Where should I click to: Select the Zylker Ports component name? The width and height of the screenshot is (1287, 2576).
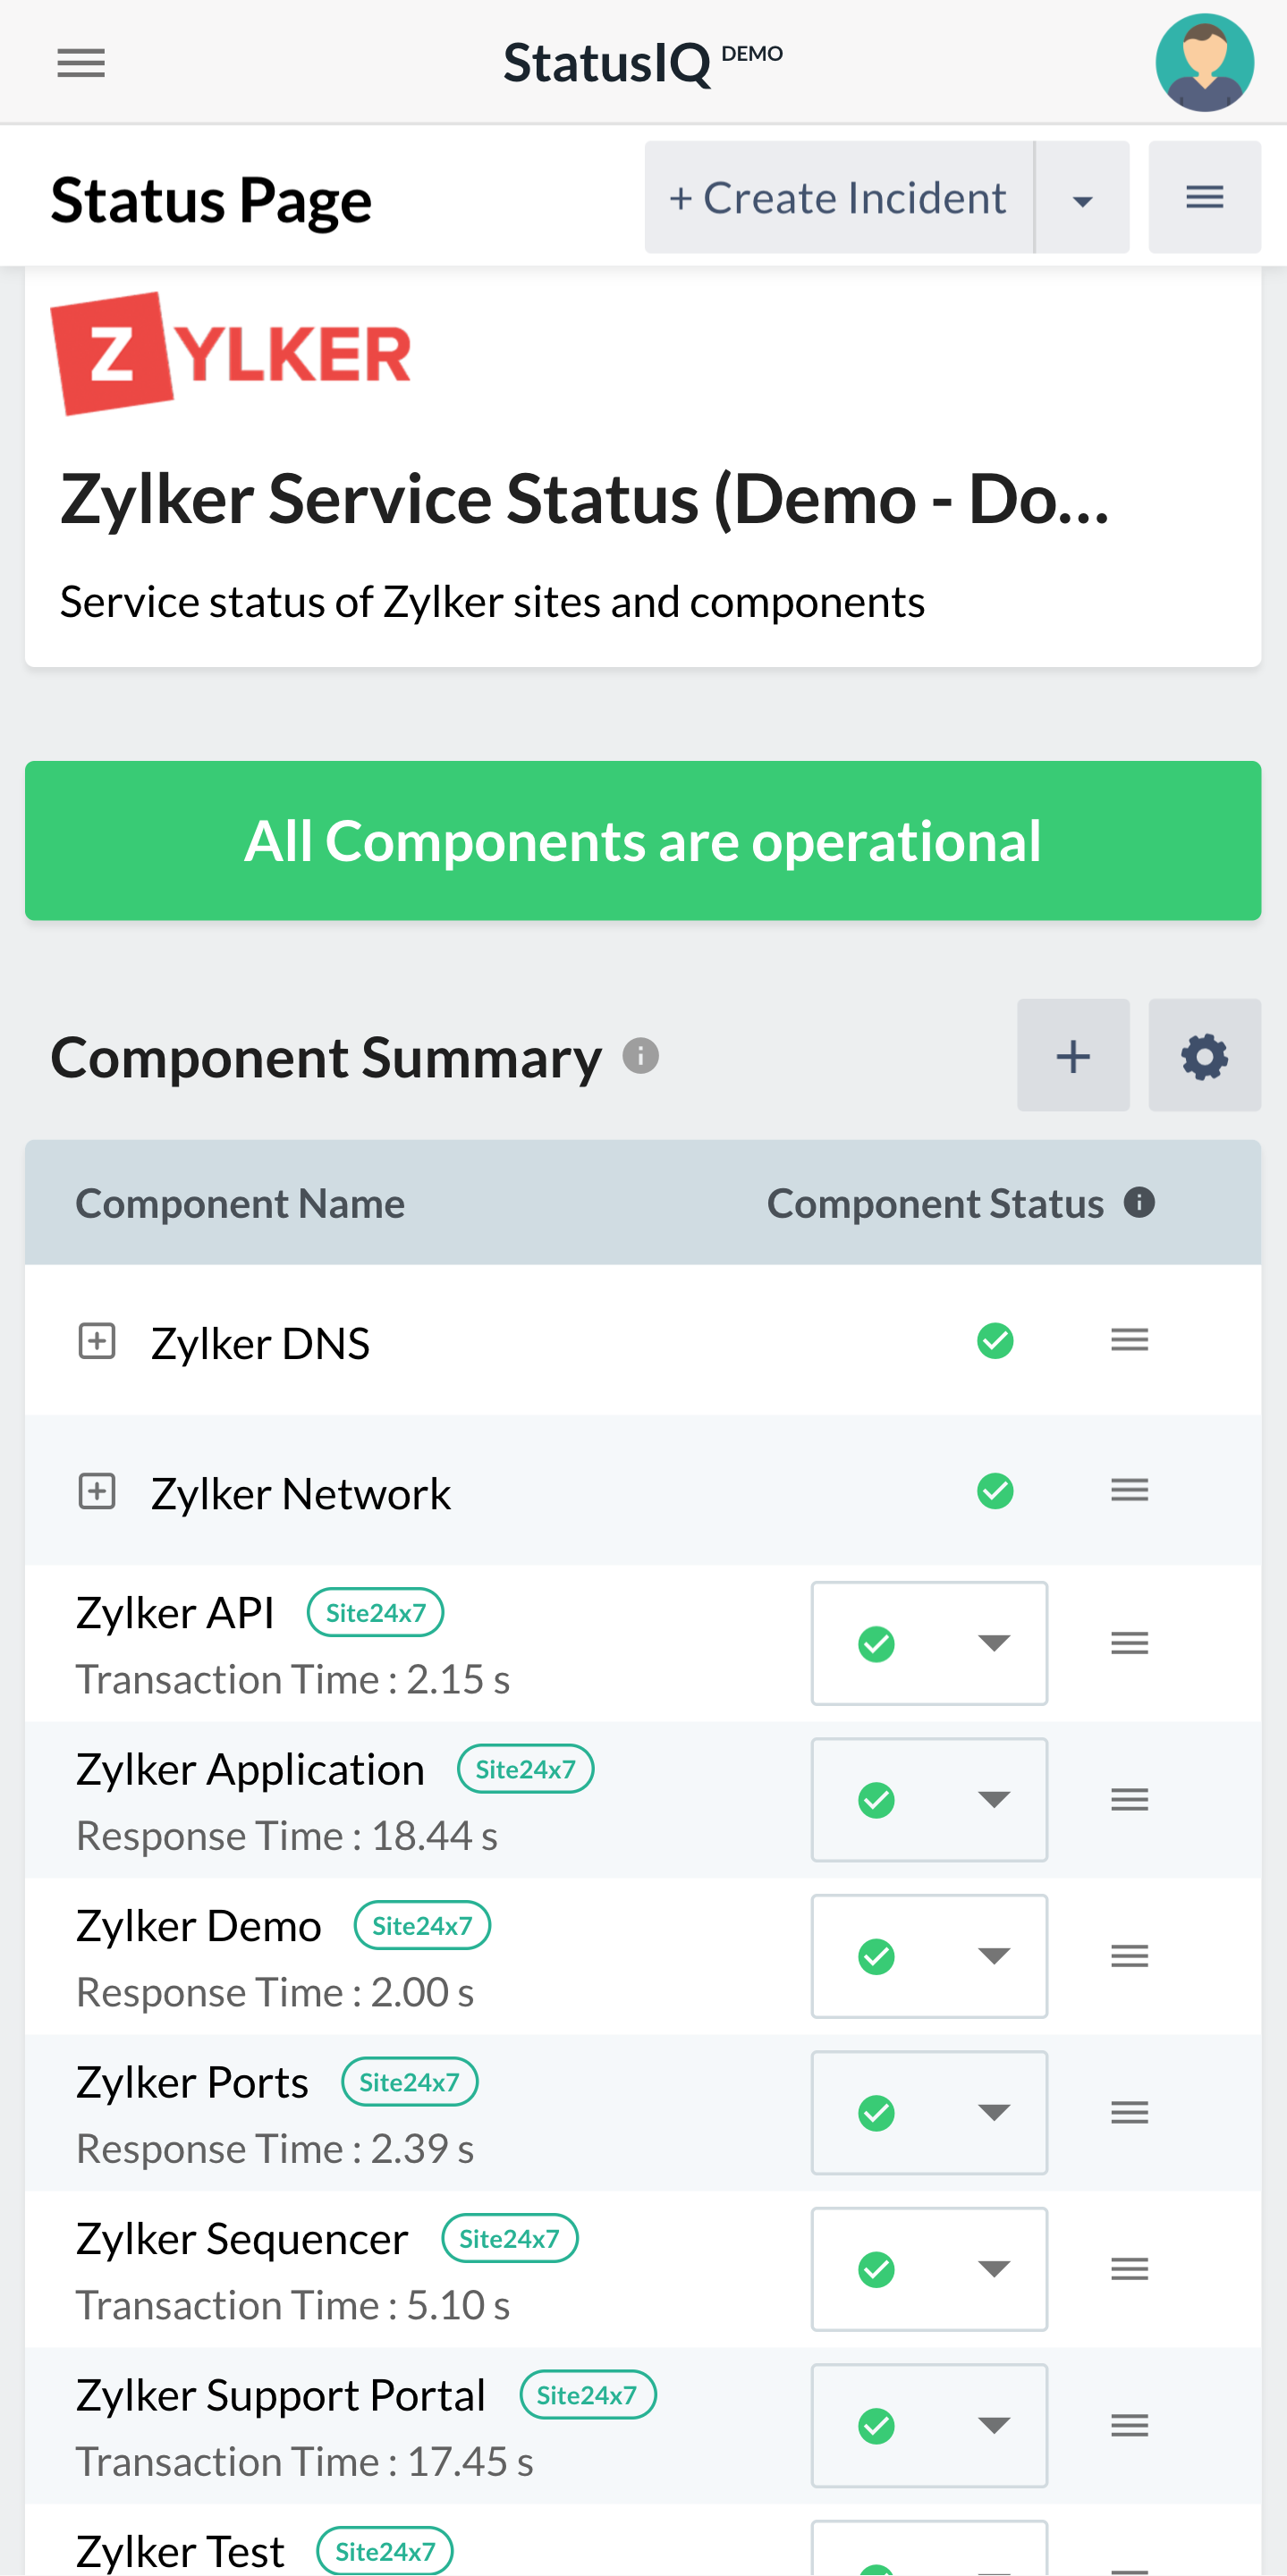point(192,2082)
